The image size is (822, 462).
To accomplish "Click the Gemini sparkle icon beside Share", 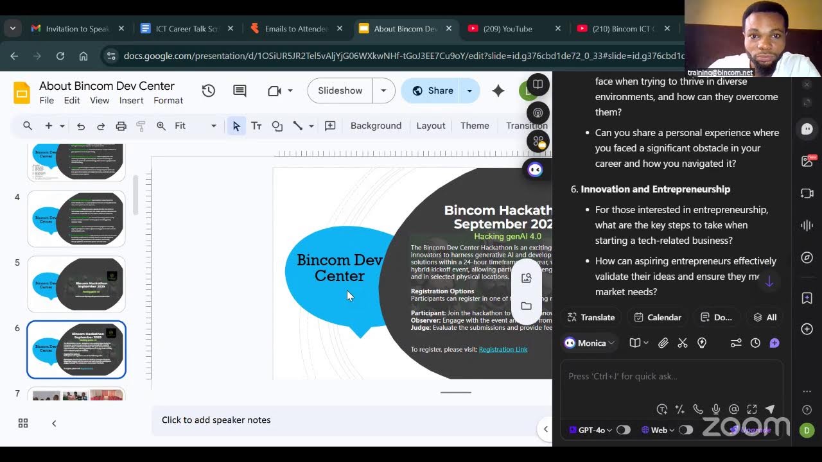I will 498,91.
